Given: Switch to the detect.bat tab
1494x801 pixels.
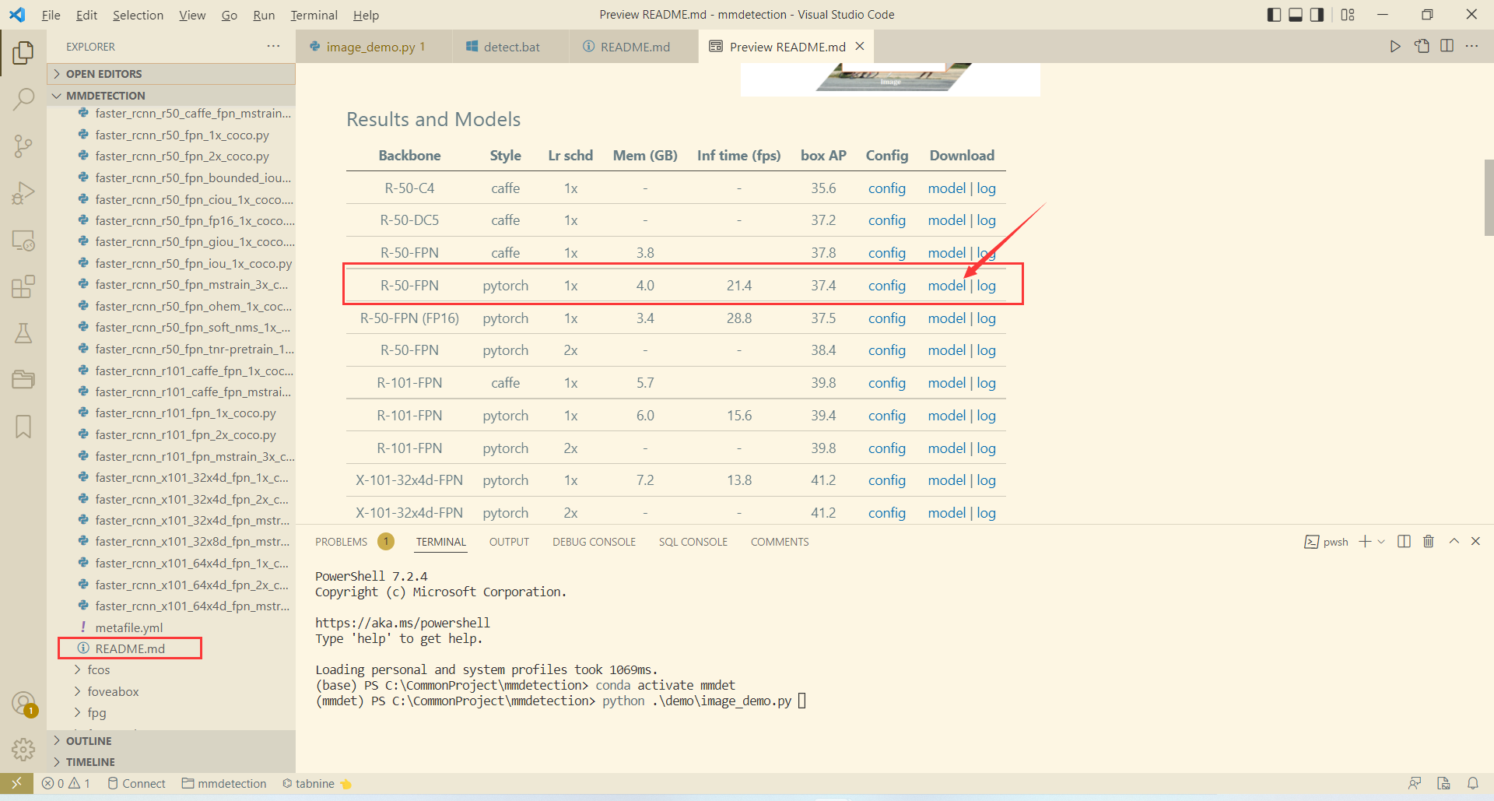Looking at the screenshot, I should (x=511, y=47).
